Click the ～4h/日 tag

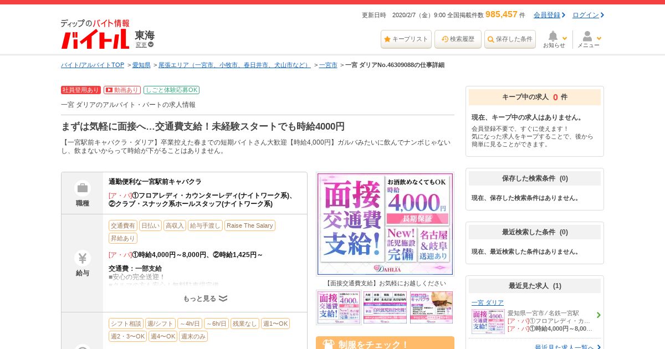190,324
